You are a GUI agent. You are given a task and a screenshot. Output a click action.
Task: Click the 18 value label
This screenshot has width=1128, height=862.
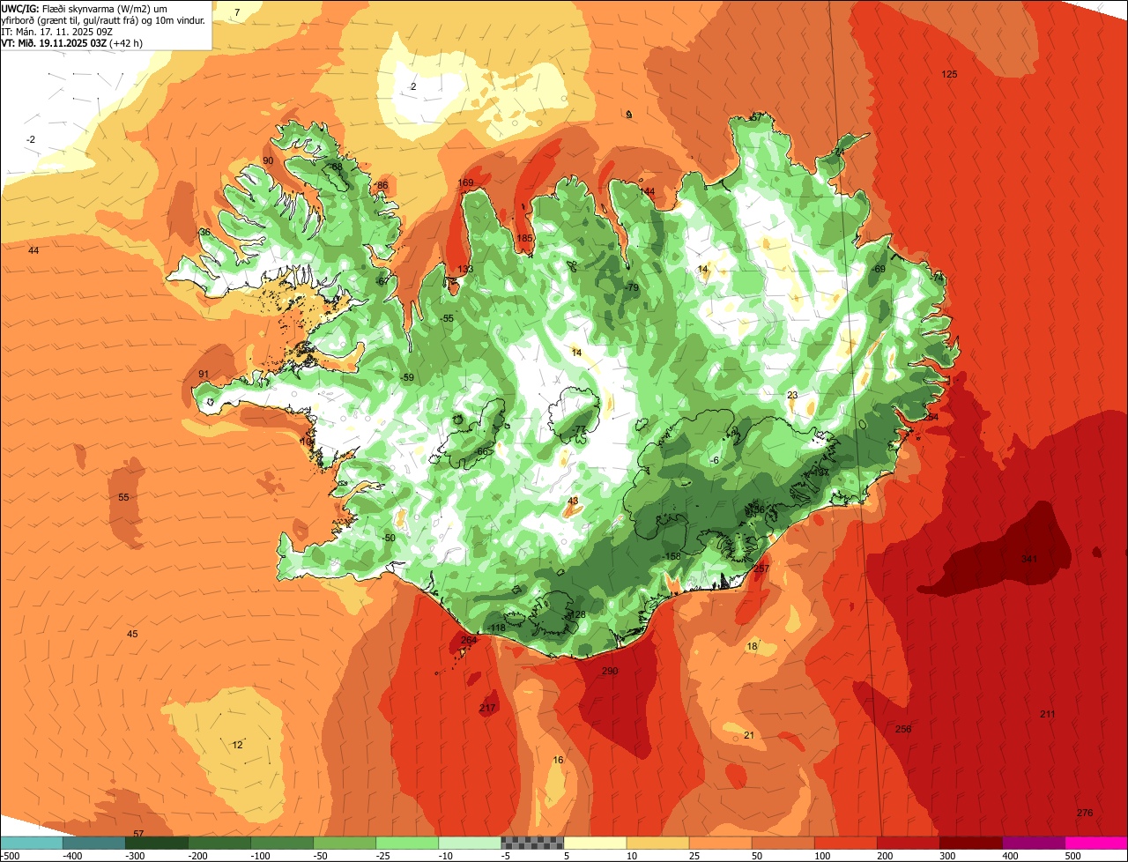coord(752,646)
